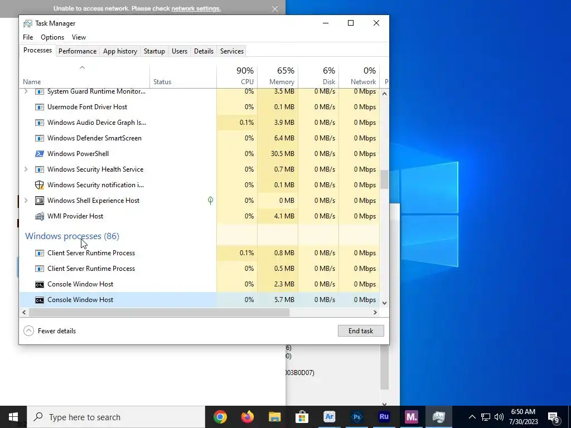Expand Windows Security Health Service process

(x=26, y=169)
